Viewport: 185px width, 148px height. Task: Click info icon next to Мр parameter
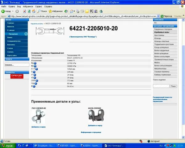(35, 66)
